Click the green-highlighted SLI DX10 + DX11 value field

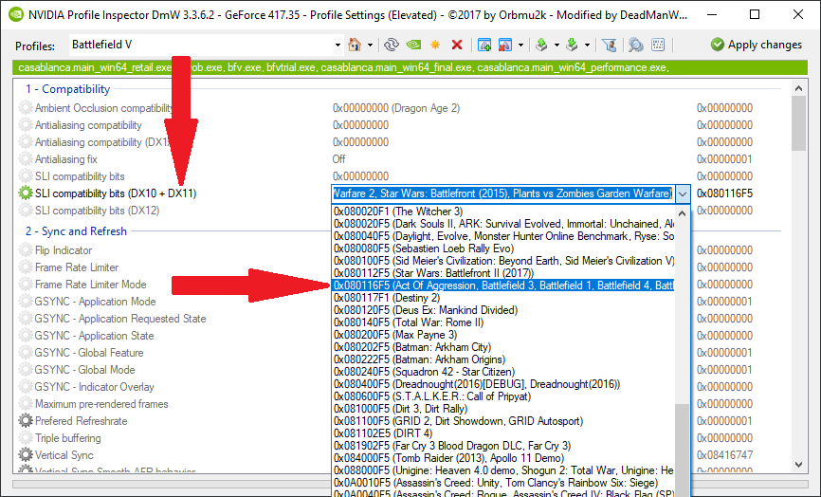pyautogui.click(x=503, y=193)
